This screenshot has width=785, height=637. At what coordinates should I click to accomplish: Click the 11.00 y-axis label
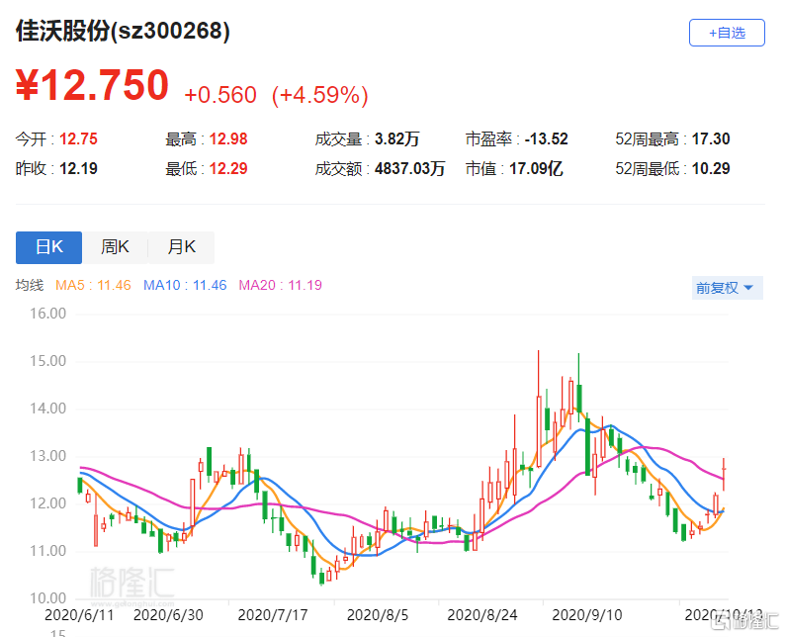point(47,551)
